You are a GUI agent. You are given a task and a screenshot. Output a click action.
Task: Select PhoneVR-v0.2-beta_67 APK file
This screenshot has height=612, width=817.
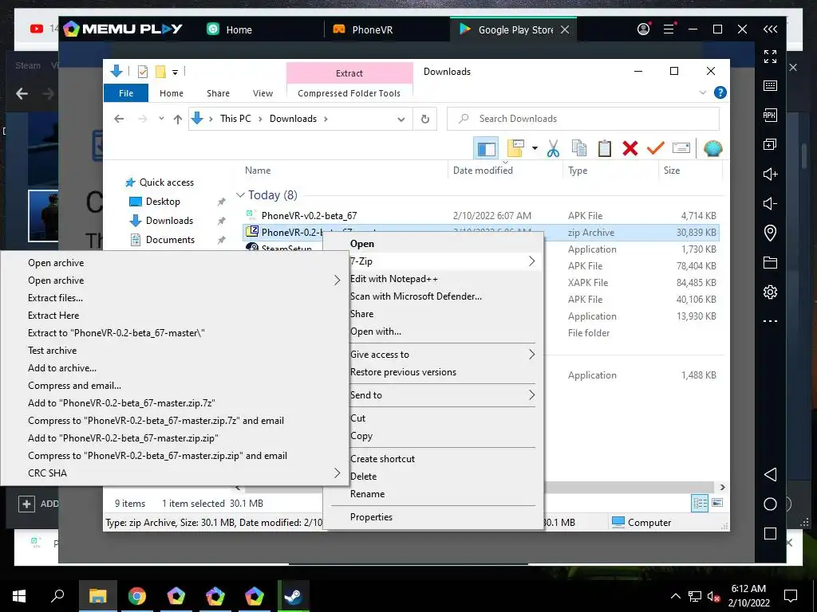(309, 215)
